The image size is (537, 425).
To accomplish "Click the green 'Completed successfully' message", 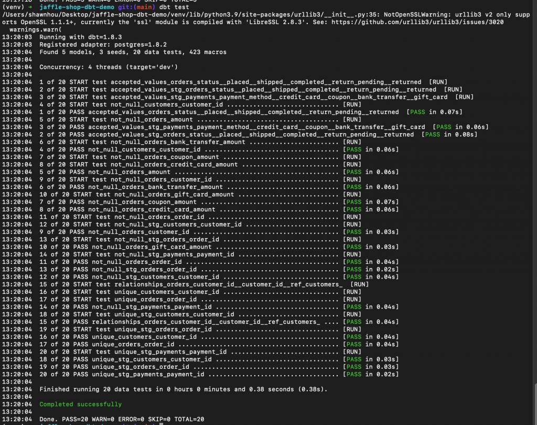I will (80, 404).
